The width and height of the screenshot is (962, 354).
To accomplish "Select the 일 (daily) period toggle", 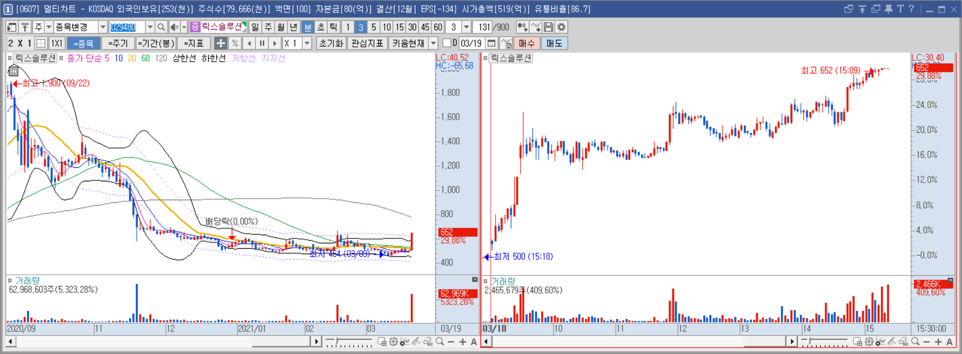I will [255, 27].
